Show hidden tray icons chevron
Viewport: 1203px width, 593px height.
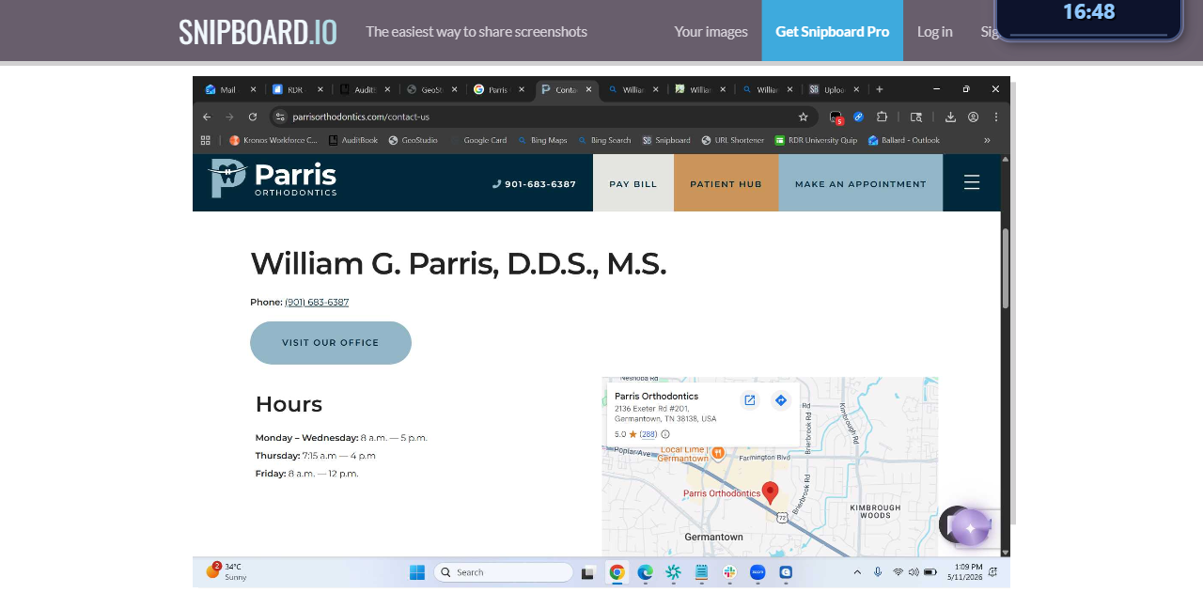tap(857, 572)
